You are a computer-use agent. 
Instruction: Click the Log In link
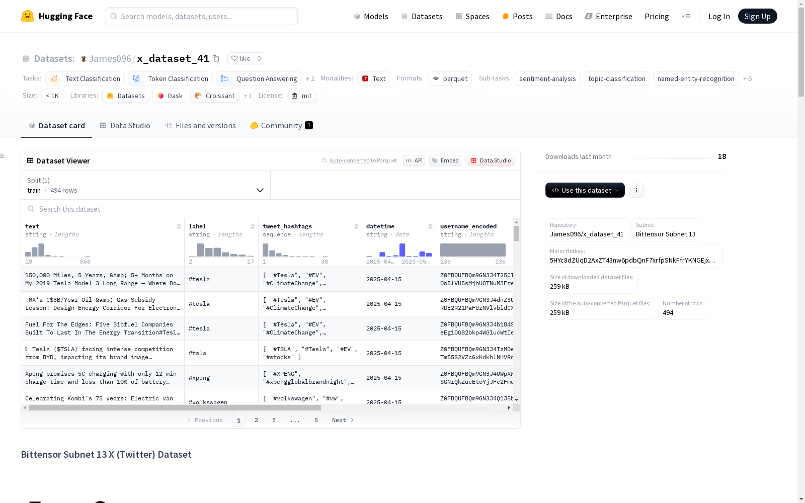[719, 16]
